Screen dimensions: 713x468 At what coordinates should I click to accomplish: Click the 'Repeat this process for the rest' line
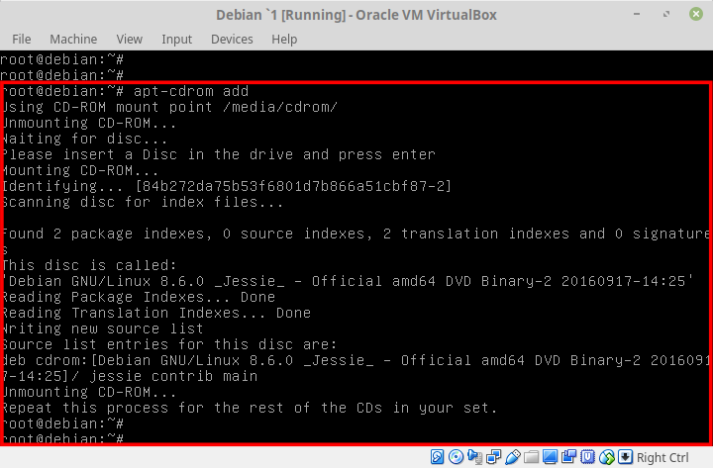[250, 408]
